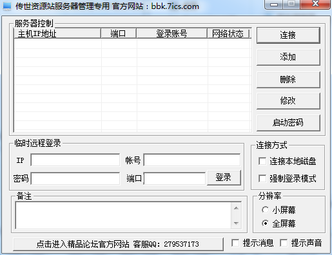Click the 登录 button in temporary login

[224, 178]
